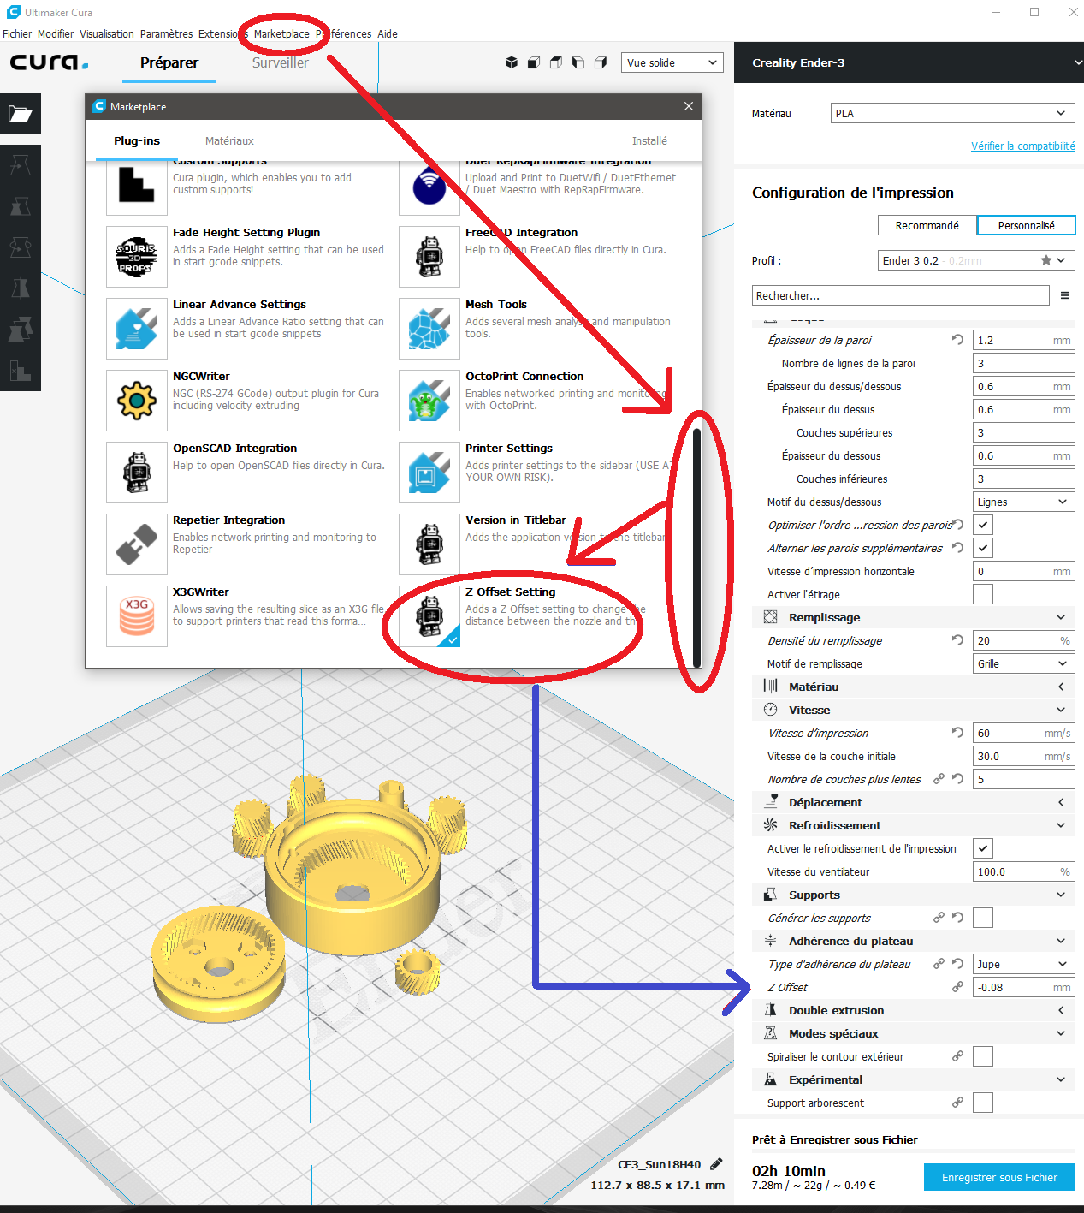The image size is (1084, 1213).
Task: Open the PLA material dropdown
Action: (x=952, y=113)
